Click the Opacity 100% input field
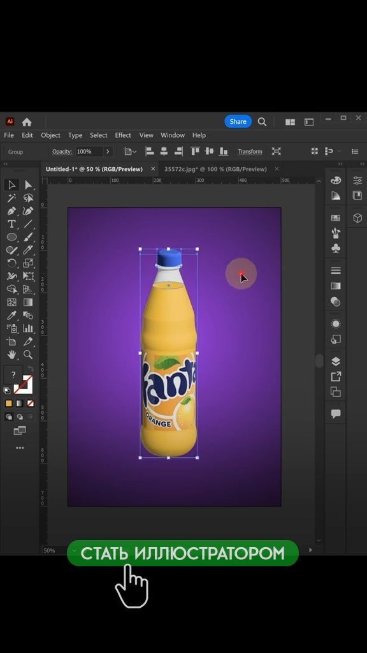Image resolution: width=367 pixels, height=653 pixels. tap(88, 152)
